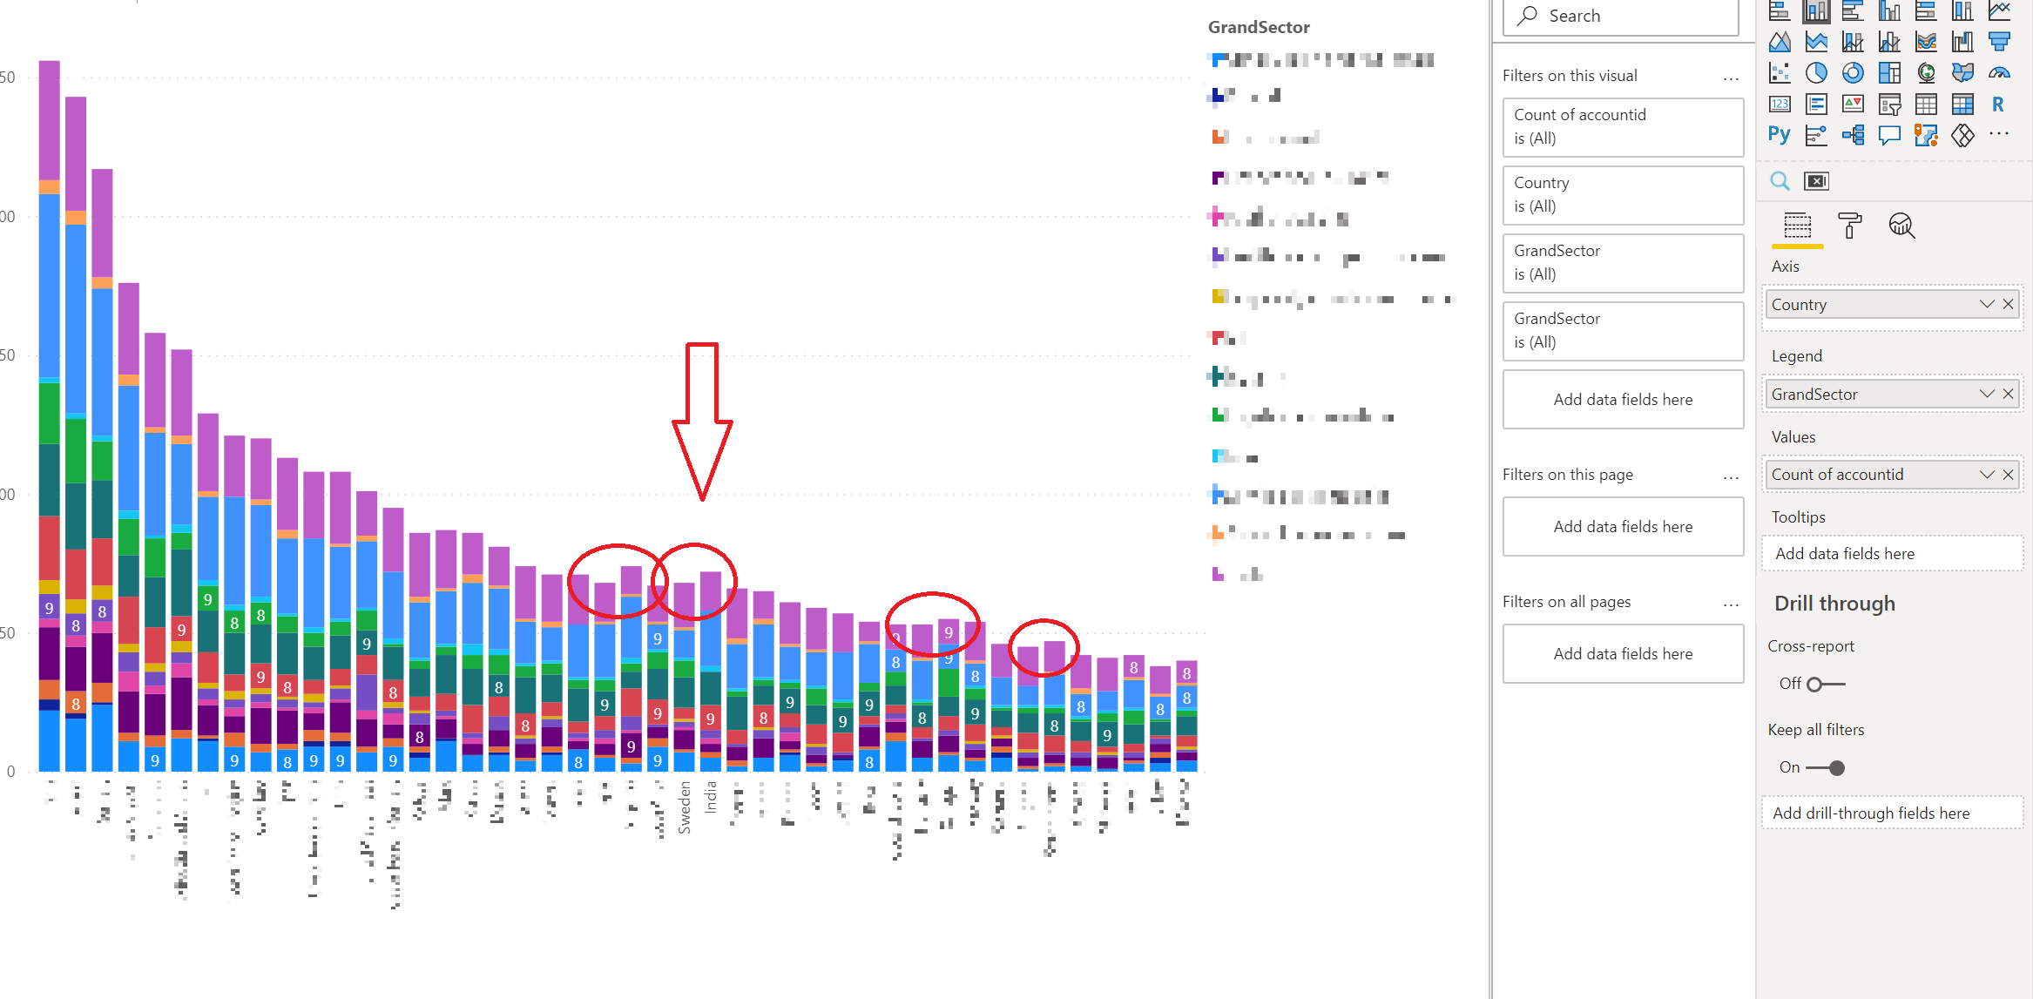Remove Count of accountid from Values

click(2008, 474)
